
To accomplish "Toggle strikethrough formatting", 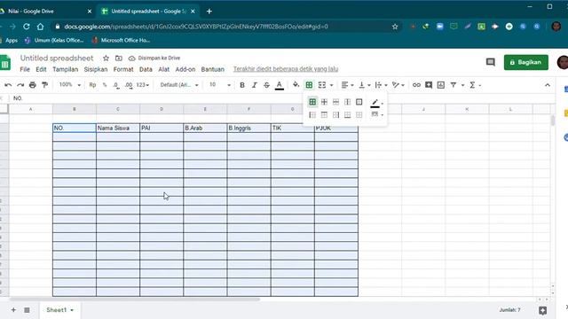I will tap(266, 85).
